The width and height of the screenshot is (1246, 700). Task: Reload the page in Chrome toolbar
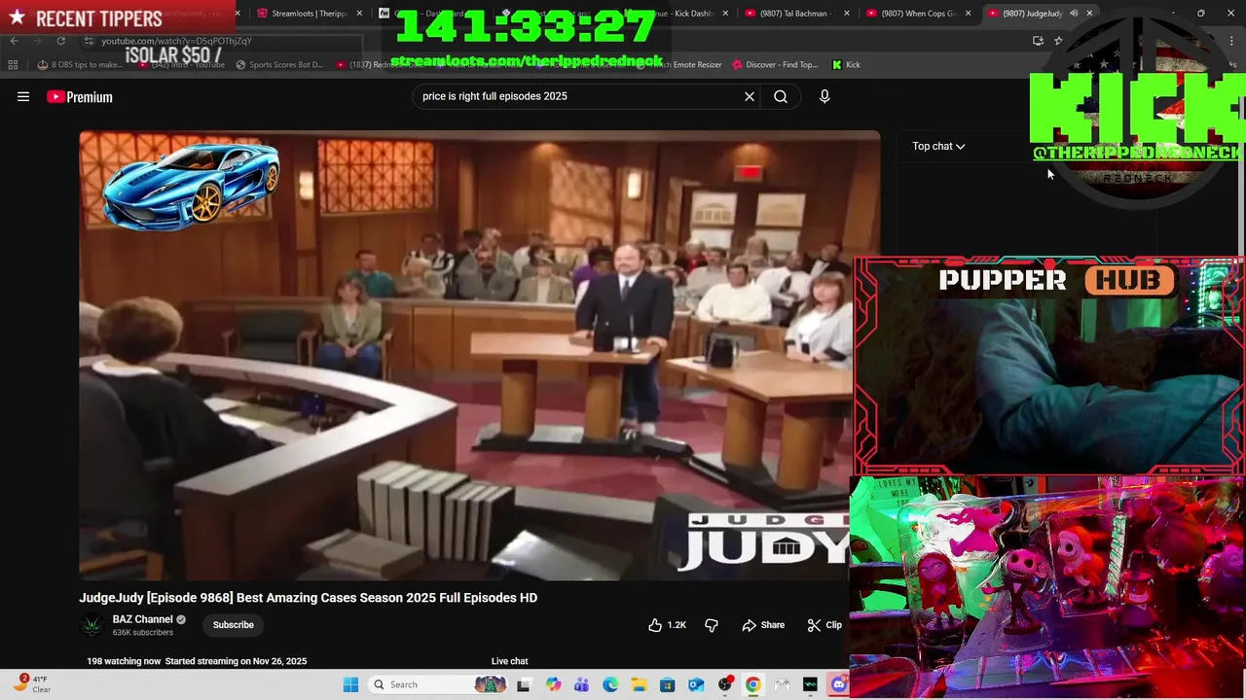[x=60, y=41]
